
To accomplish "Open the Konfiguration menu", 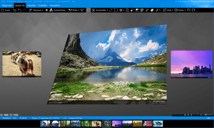I will 50,1.
